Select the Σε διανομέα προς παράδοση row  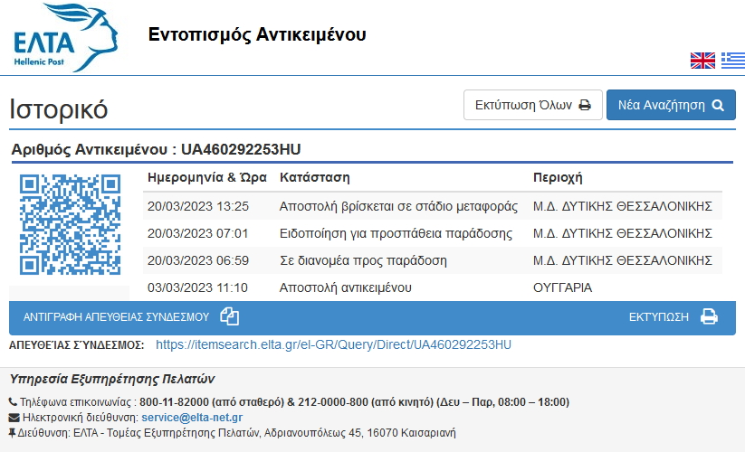(433, 260)
